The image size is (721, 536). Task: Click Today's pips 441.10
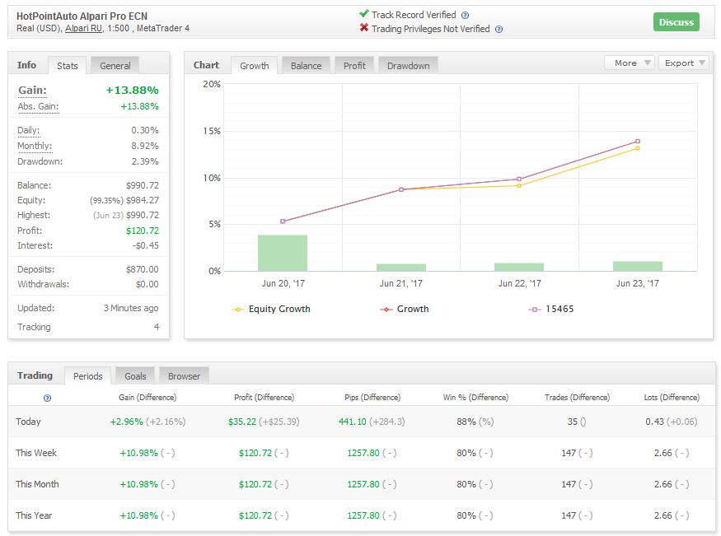(352, 422)
